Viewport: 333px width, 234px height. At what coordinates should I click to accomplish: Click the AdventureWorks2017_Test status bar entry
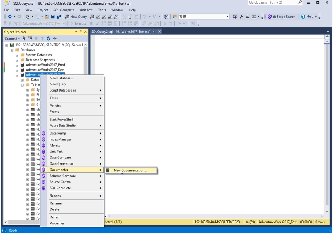[x=277, y=222]
